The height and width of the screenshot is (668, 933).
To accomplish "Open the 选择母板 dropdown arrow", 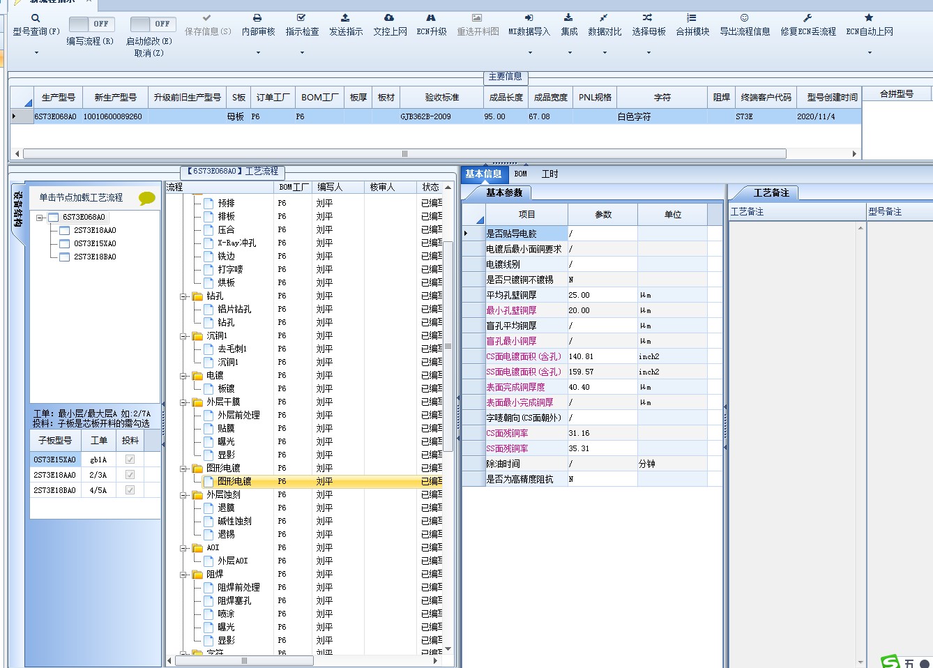I will coord(648,52).
